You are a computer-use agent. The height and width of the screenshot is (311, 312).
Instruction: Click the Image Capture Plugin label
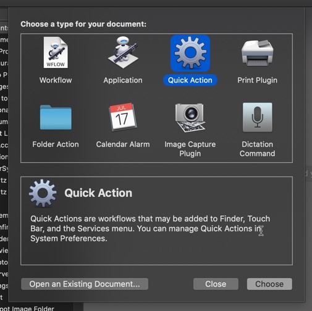[x=190, y=149]
